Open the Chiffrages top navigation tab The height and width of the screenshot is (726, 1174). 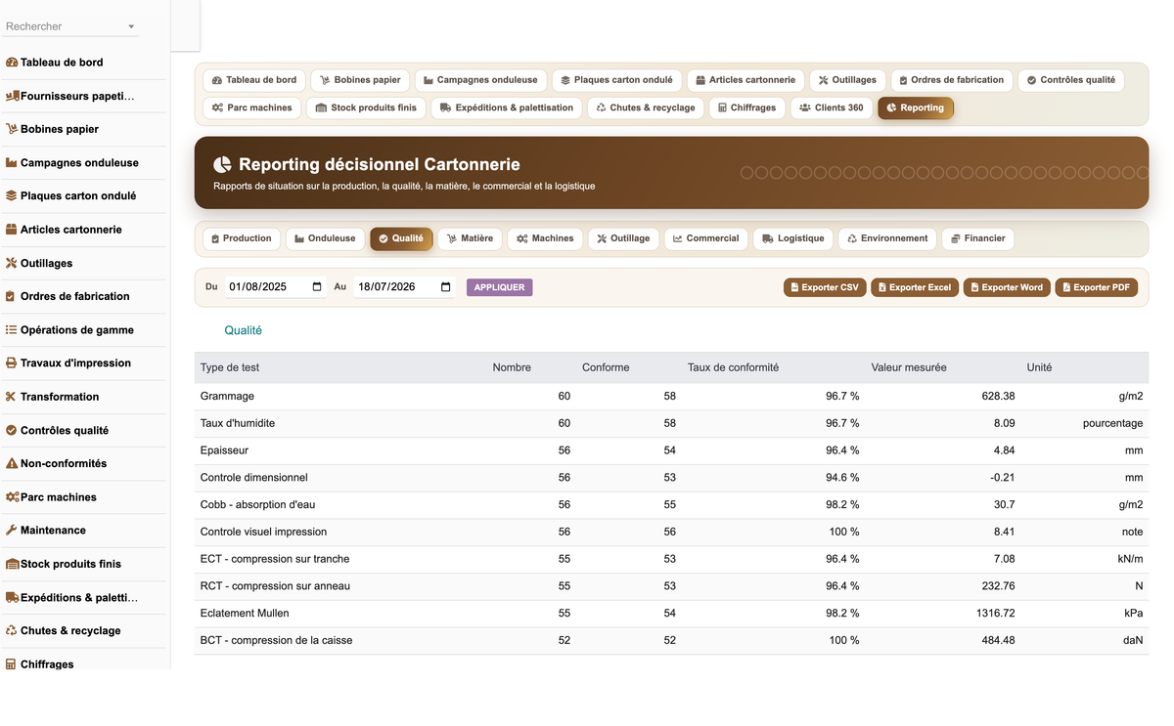(x=746, y=107)
